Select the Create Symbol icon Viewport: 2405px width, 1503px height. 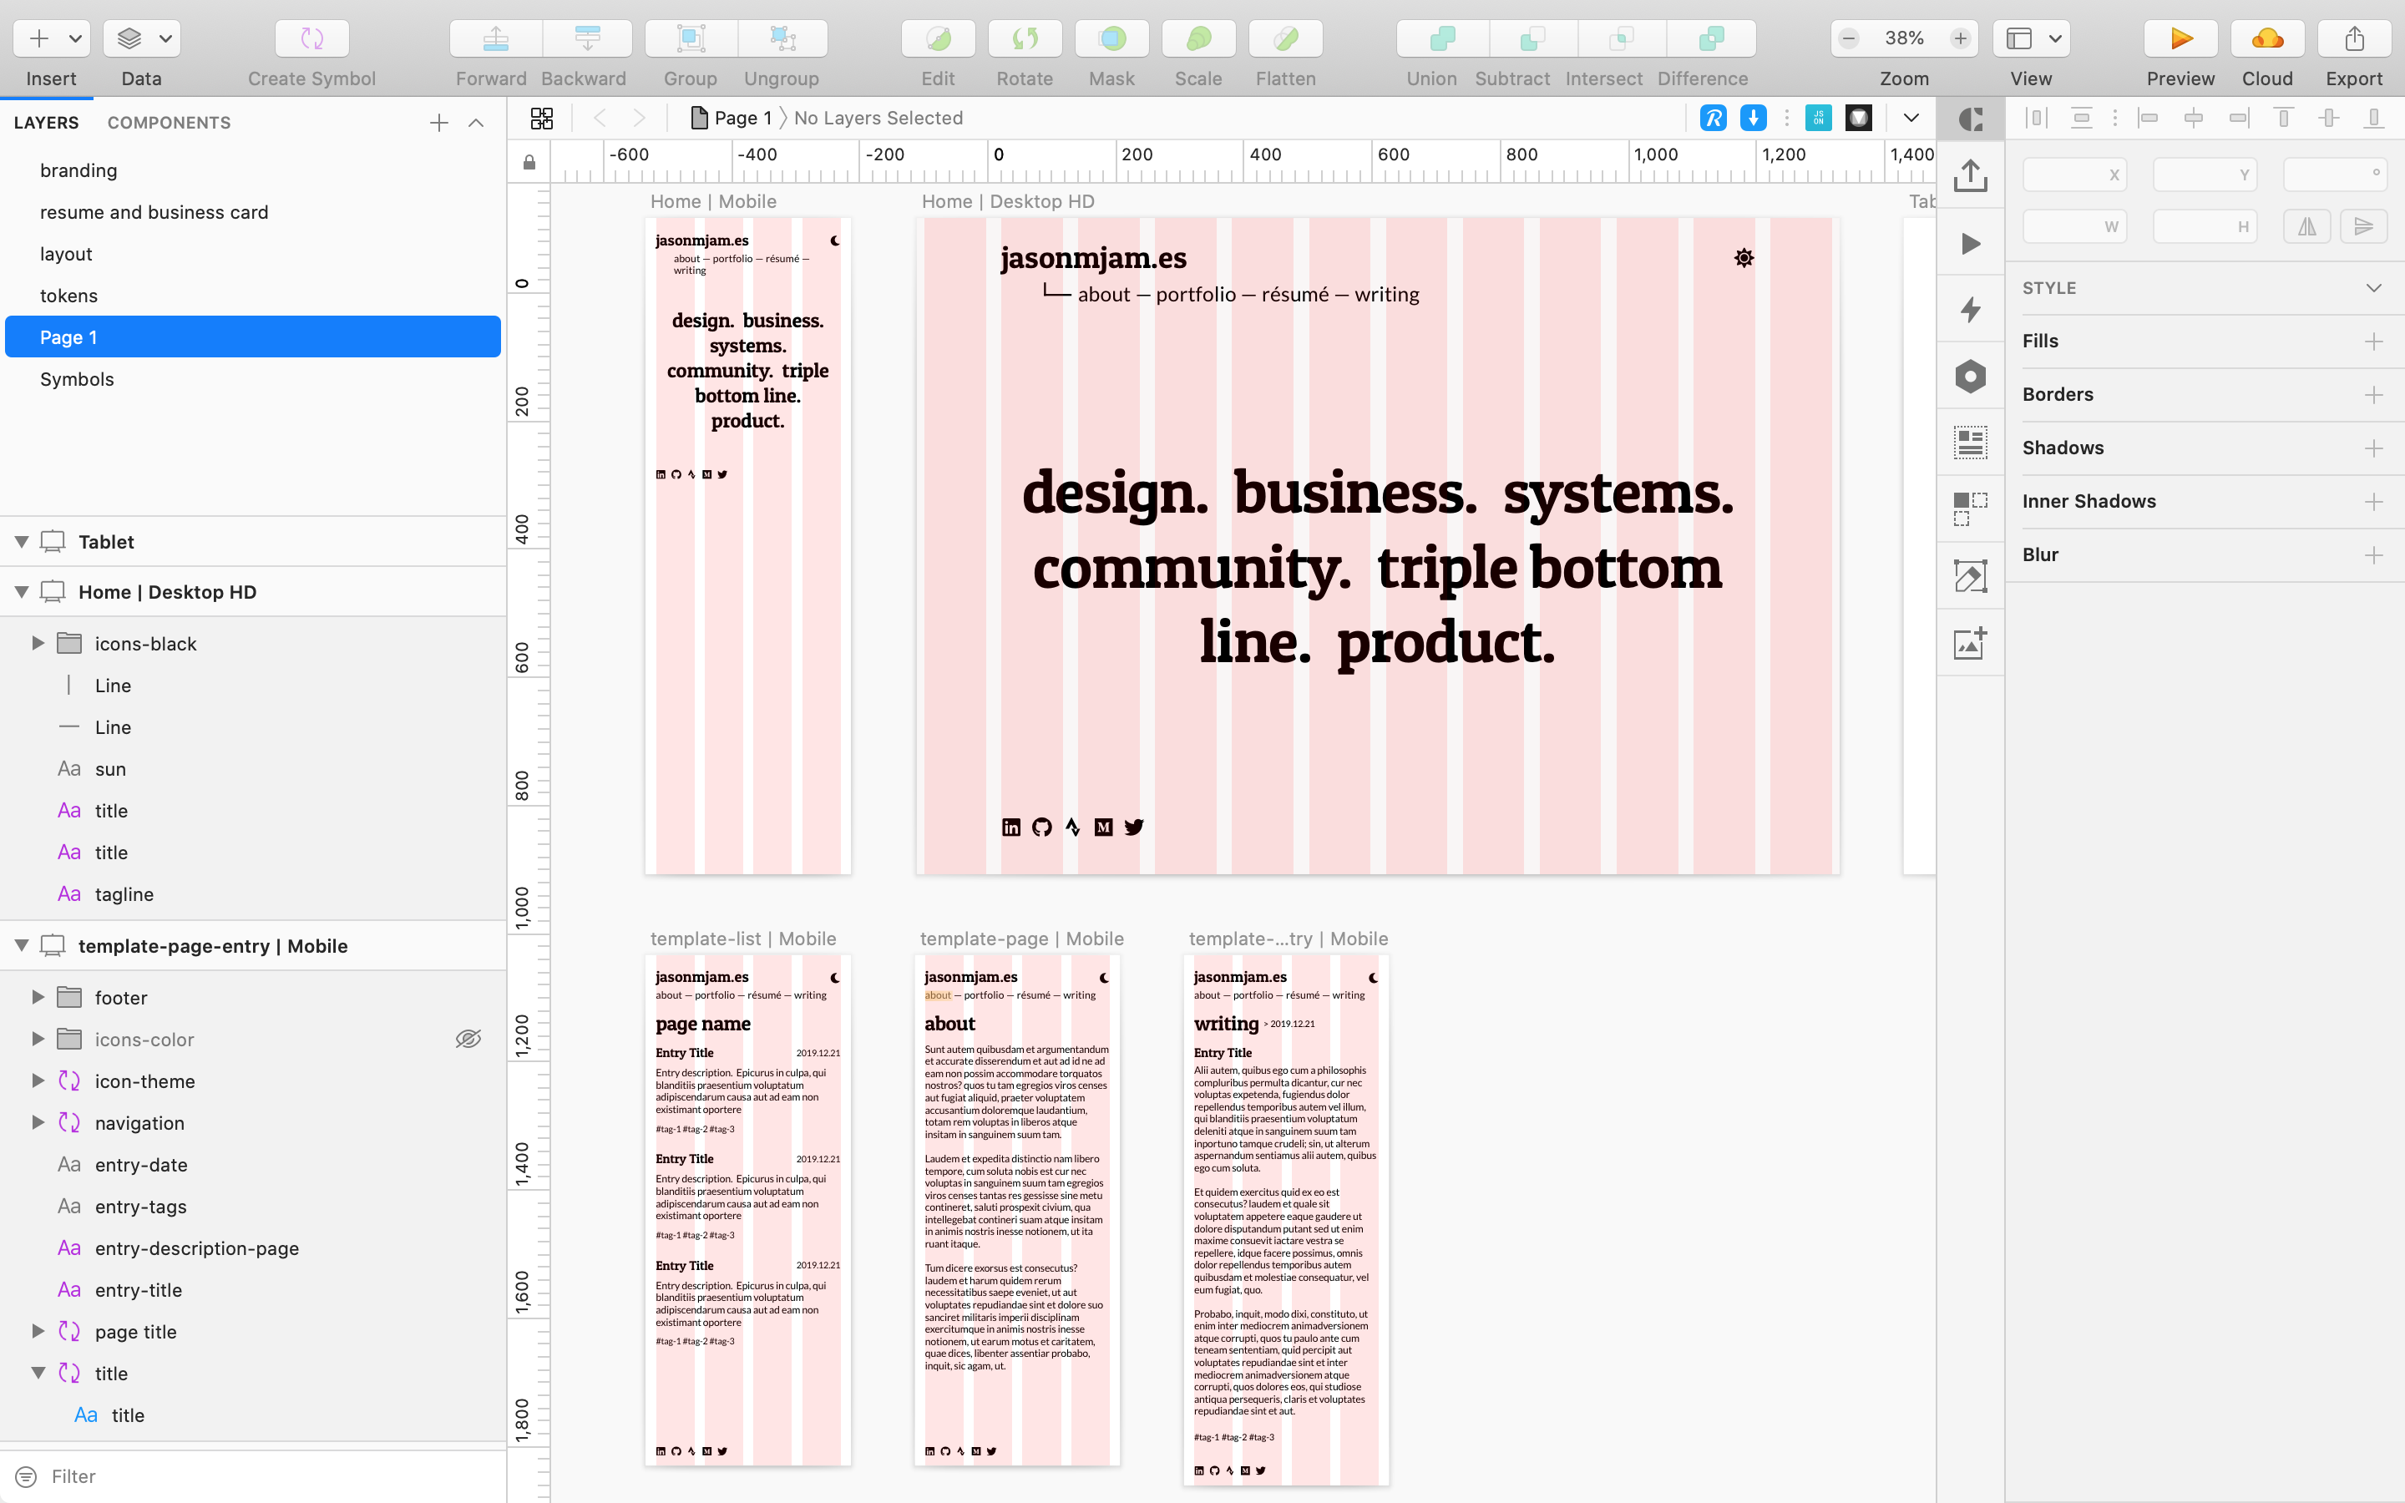pyautogui.click(x=310, y=38)
